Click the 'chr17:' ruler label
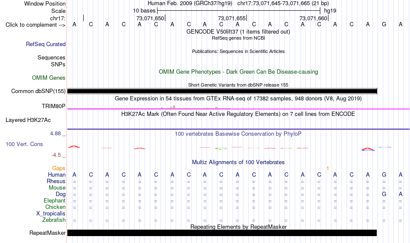 [58, 18]
